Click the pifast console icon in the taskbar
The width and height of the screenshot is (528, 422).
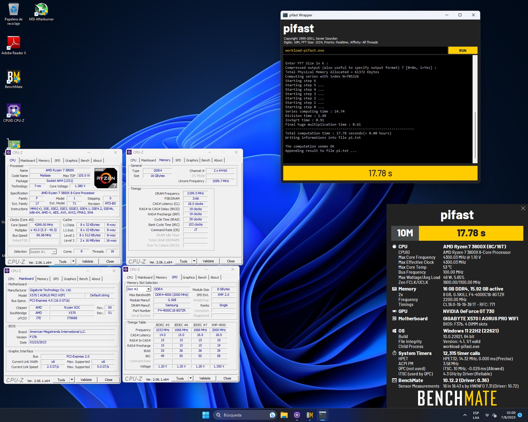323,415
